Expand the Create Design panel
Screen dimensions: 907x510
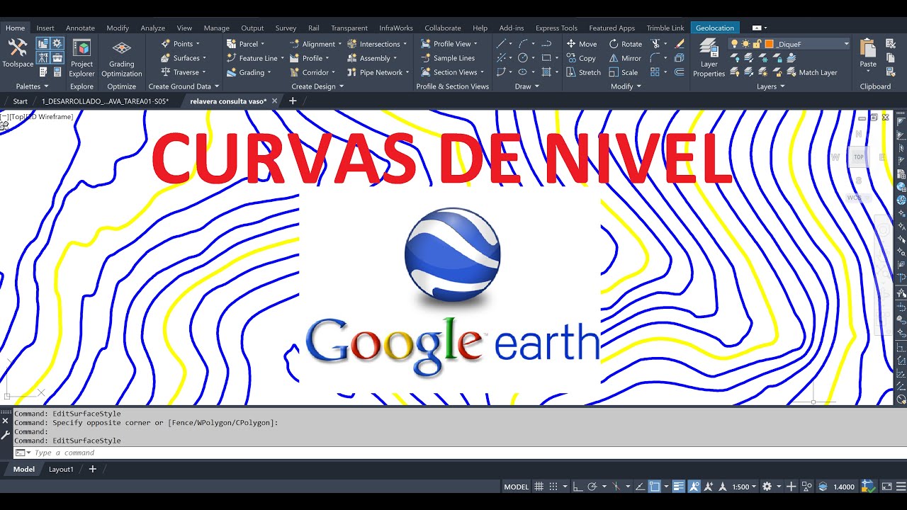(x=317, y=86)
